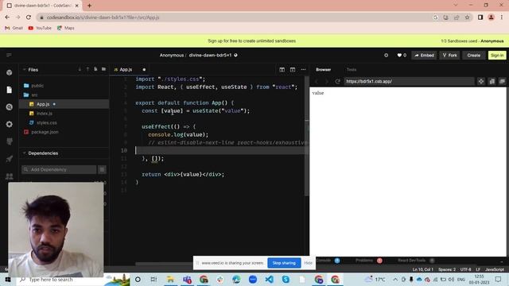This screenshot has width=509, height=286.
Task: Click the Sign In button
Action: 497,56
